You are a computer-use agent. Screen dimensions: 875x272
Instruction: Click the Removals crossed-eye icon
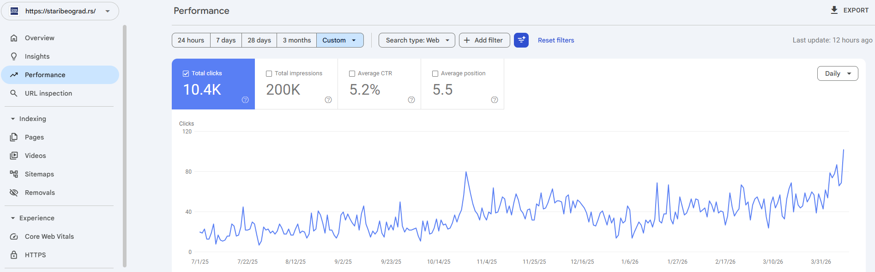[14, 193]
